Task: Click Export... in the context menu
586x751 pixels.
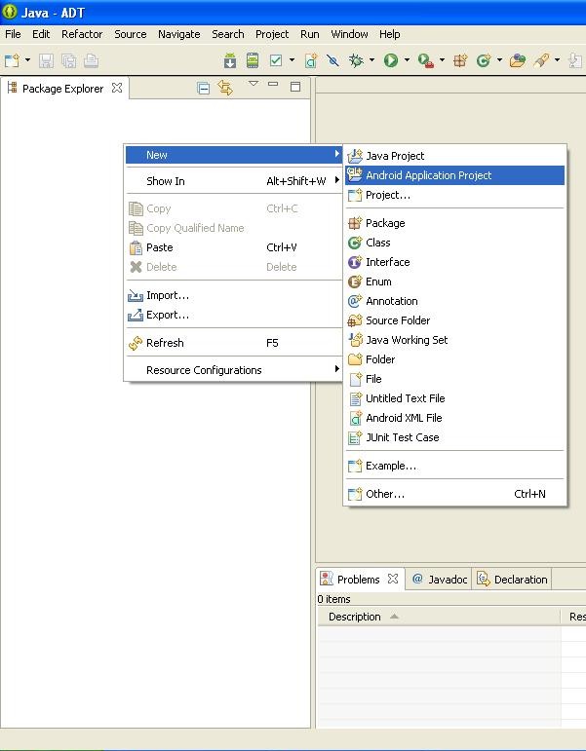Action: click(x=234, y=316)
